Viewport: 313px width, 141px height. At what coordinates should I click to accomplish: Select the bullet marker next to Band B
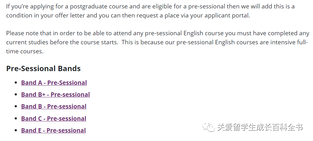tap(16, 106)
